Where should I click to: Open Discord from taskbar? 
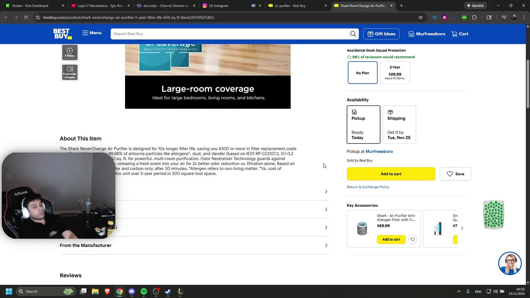click(132, 291)
